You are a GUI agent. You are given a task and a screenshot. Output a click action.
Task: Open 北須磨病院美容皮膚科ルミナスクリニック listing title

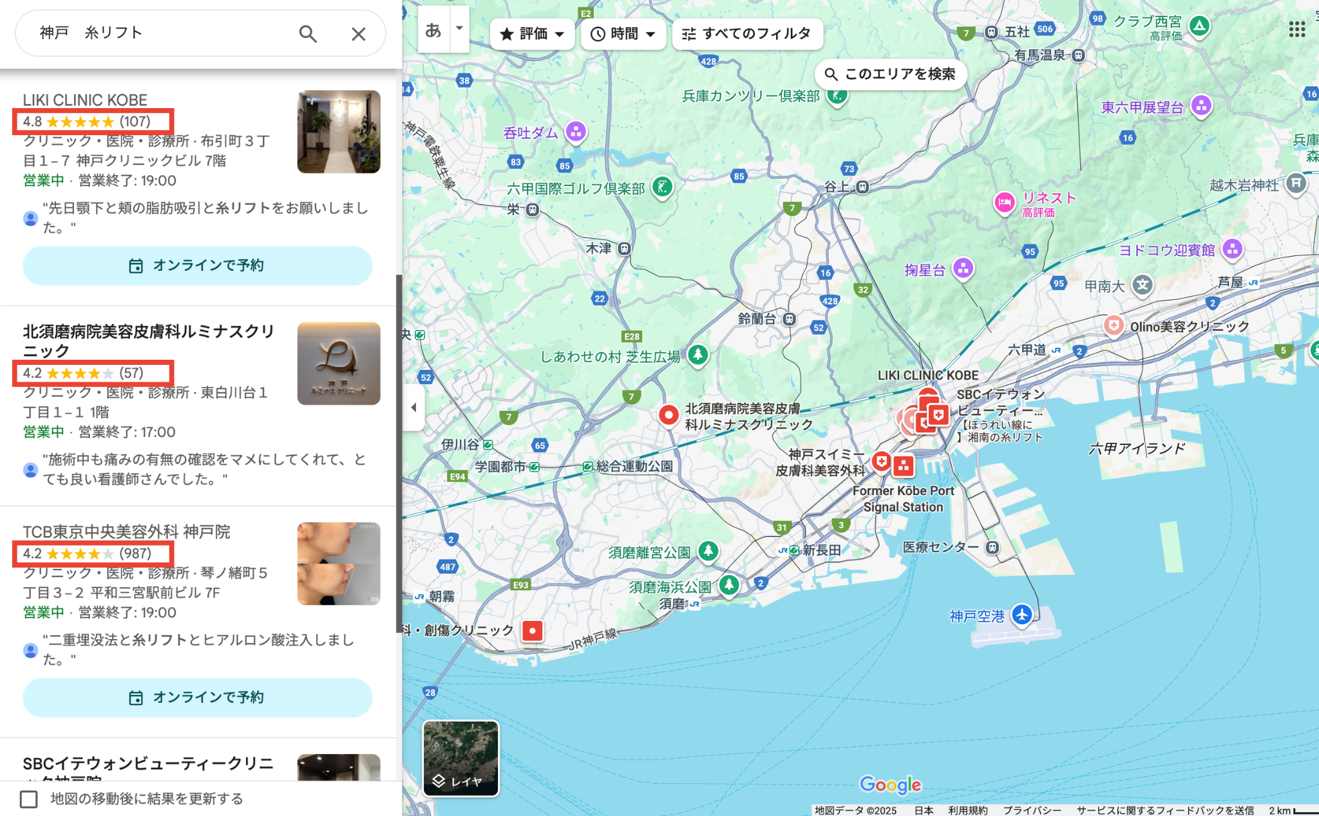[x=149, y=340]
